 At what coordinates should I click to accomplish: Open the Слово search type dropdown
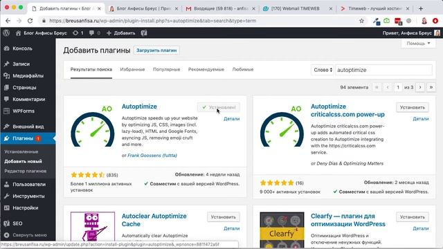click(323, 70)
